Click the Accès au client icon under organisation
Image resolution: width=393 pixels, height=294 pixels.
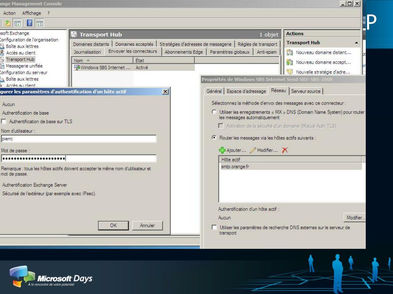click(x=2, y=53)
